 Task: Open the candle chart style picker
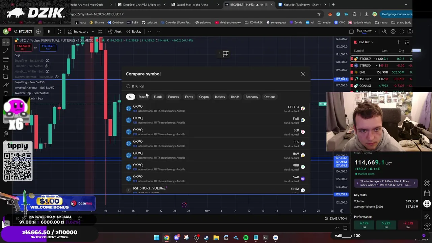coord(59,31)
